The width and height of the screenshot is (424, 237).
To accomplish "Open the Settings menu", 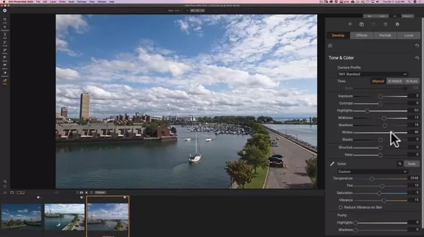I will point(82,2).
